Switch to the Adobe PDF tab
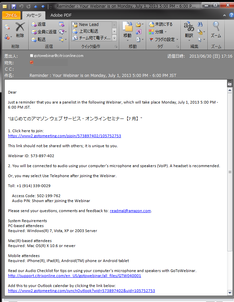 click(x=61, y=15)
